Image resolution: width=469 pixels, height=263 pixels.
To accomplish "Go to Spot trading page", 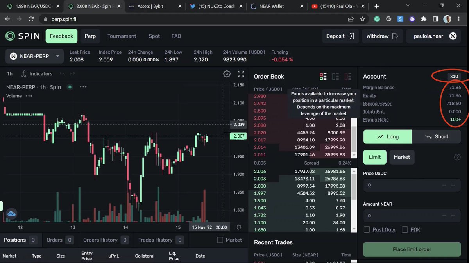I will [x=154, y=36].
